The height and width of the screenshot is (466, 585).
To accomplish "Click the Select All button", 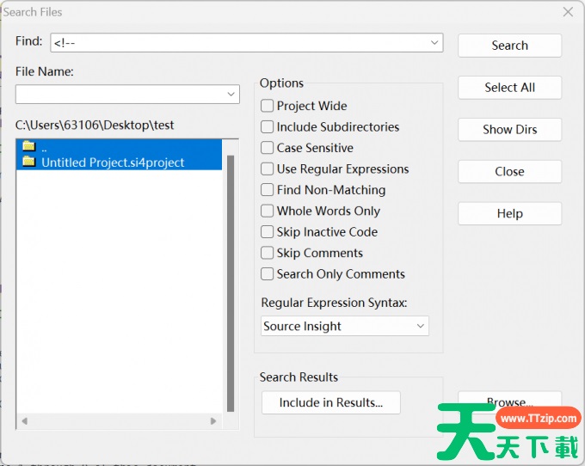I will [x=509, y=88].
